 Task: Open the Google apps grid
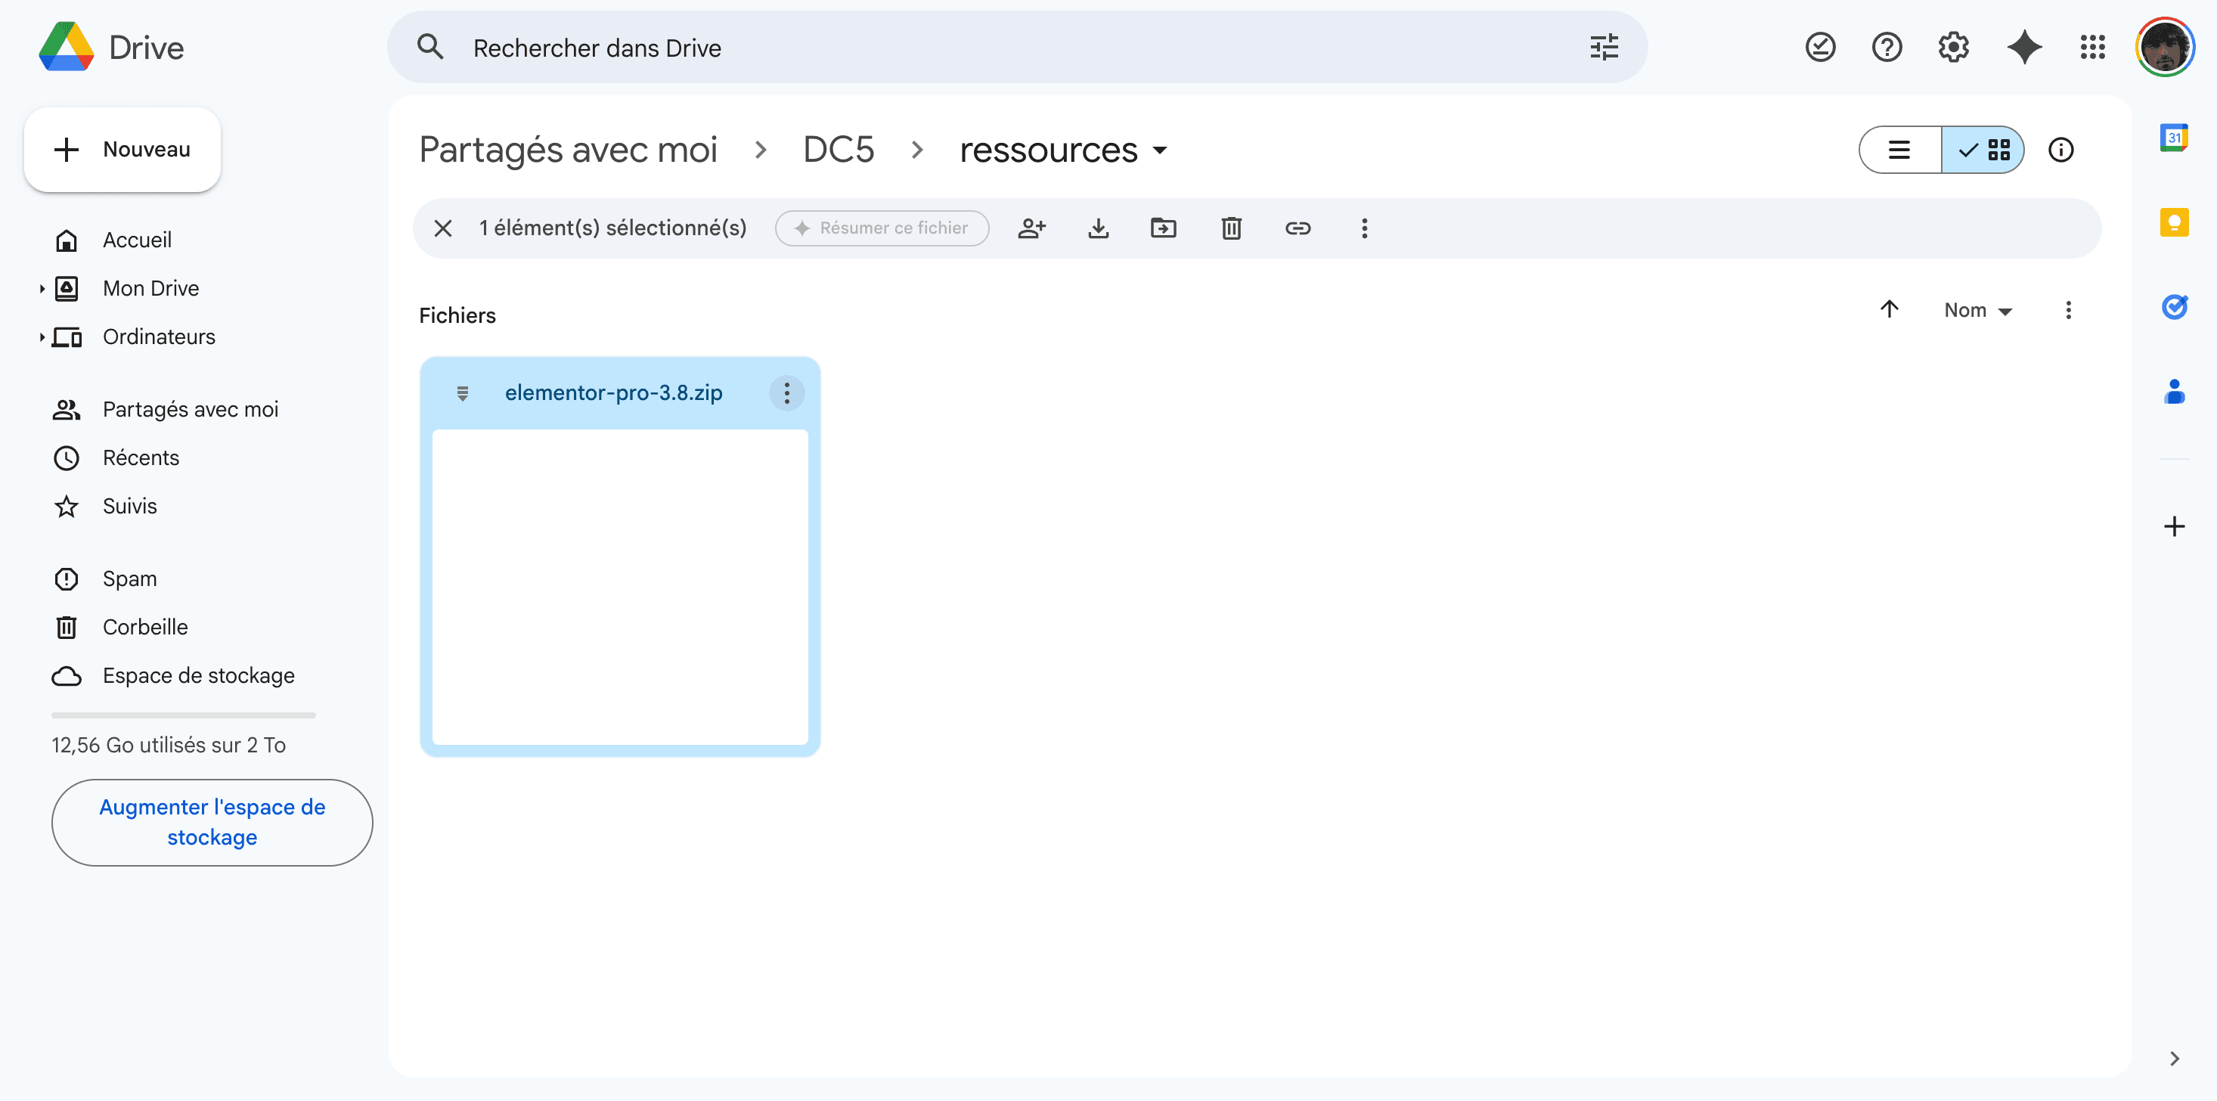pyautogui.click(x=2092, y=48)
